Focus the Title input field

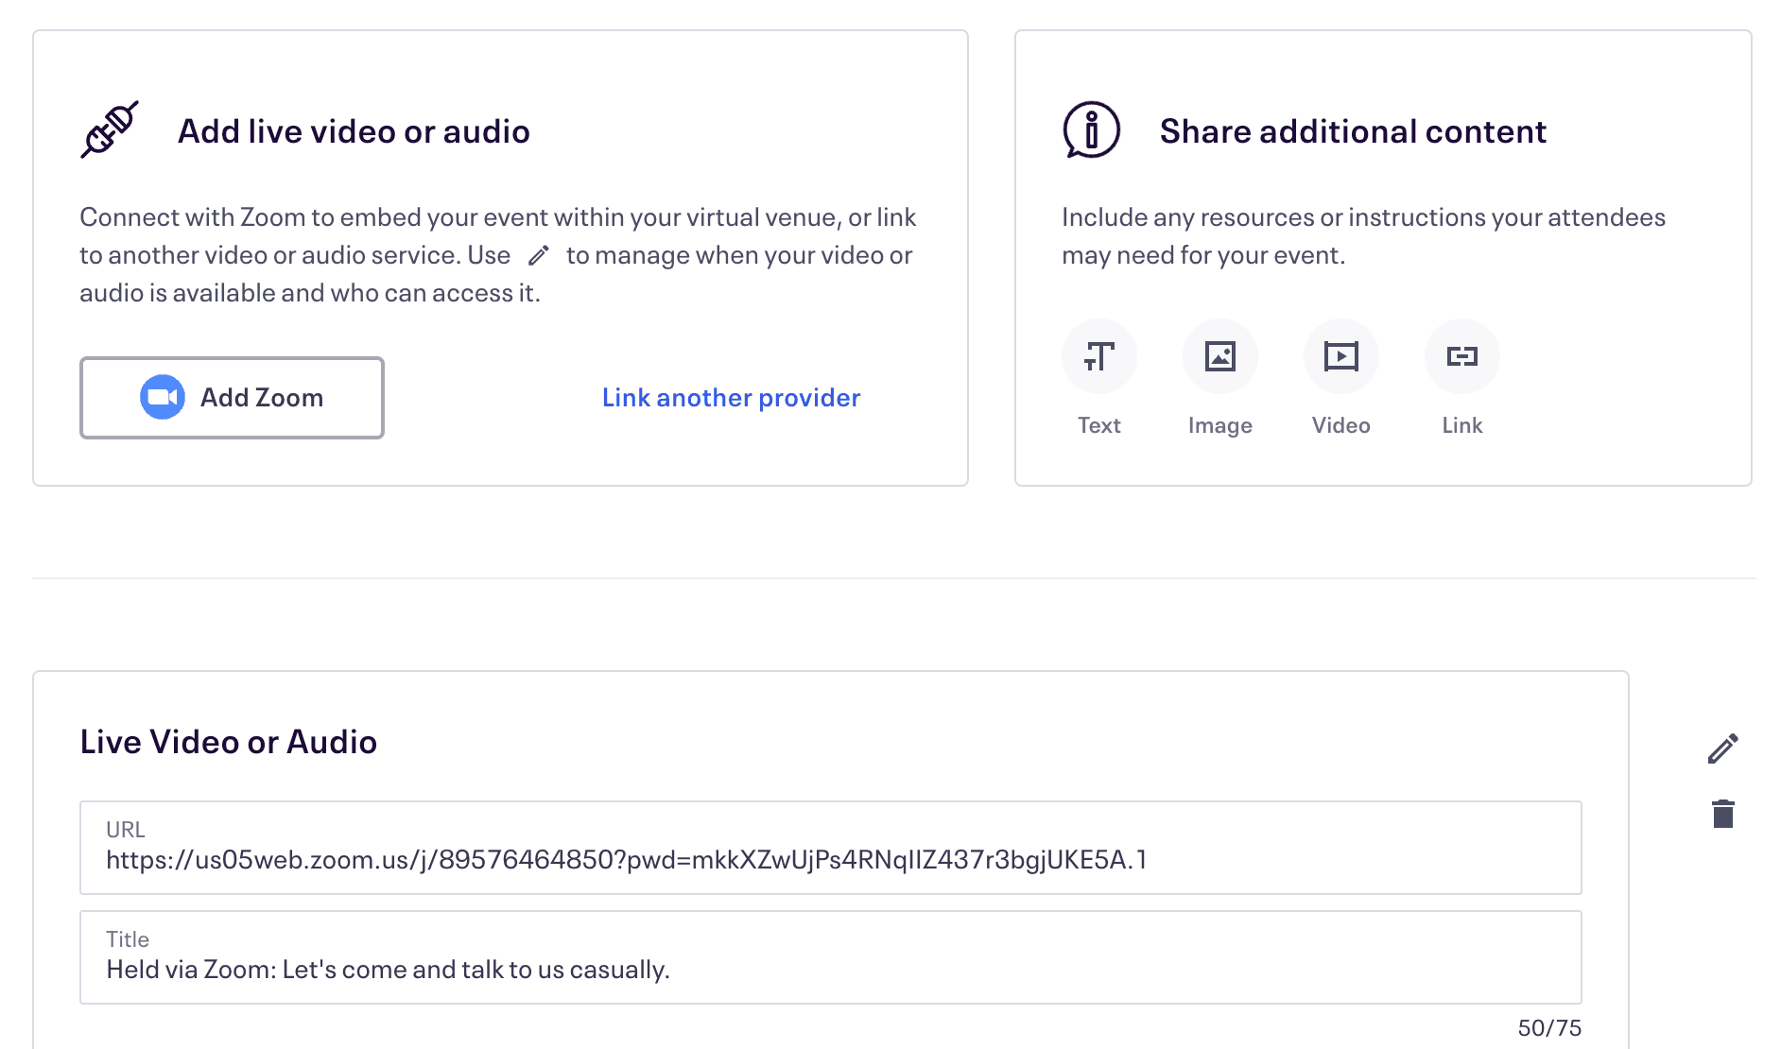pos(830,969)
